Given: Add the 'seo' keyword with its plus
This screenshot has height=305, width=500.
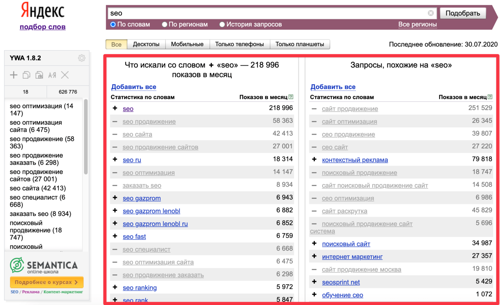Looking at the screenshot, I should (x=115, y=108).
